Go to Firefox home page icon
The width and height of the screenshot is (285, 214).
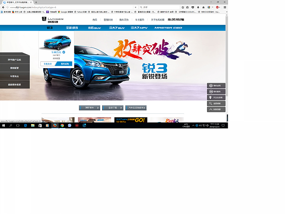pyautogui.click(x=203, y=7)
